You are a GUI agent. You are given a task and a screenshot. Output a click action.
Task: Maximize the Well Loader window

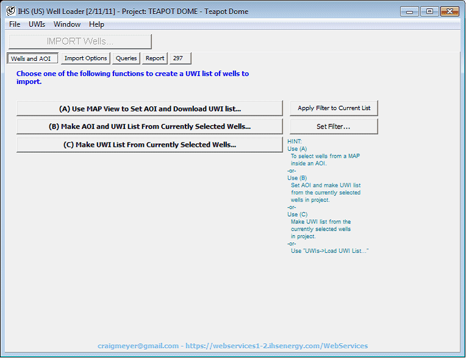429,12
